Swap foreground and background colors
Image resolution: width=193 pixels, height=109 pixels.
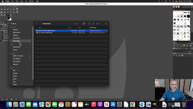coord(11,18)
